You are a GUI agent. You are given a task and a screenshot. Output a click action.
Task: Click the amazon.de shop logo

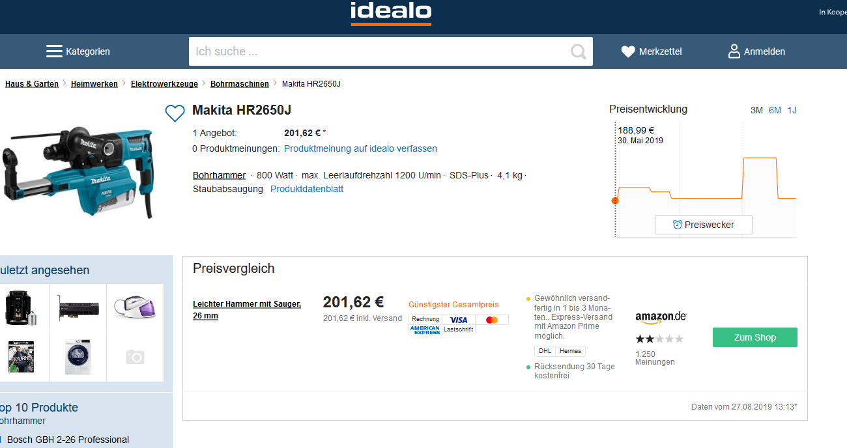661,317
